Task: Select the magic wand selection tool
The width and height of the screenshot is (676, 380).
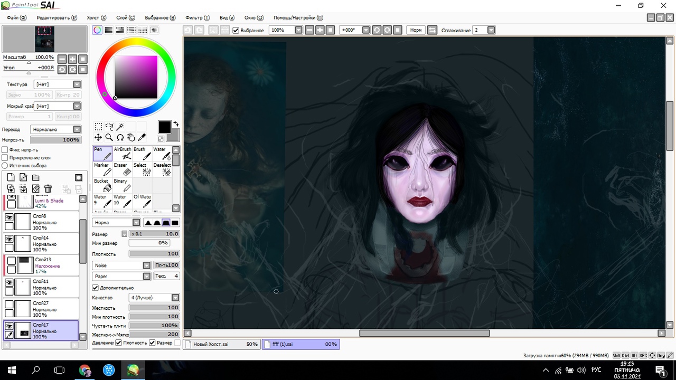Action: (x=120, y=127)
